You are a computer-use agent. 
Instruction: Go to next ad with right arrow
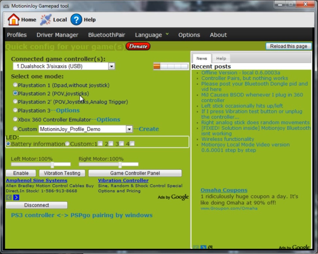[x=16, y=197]
